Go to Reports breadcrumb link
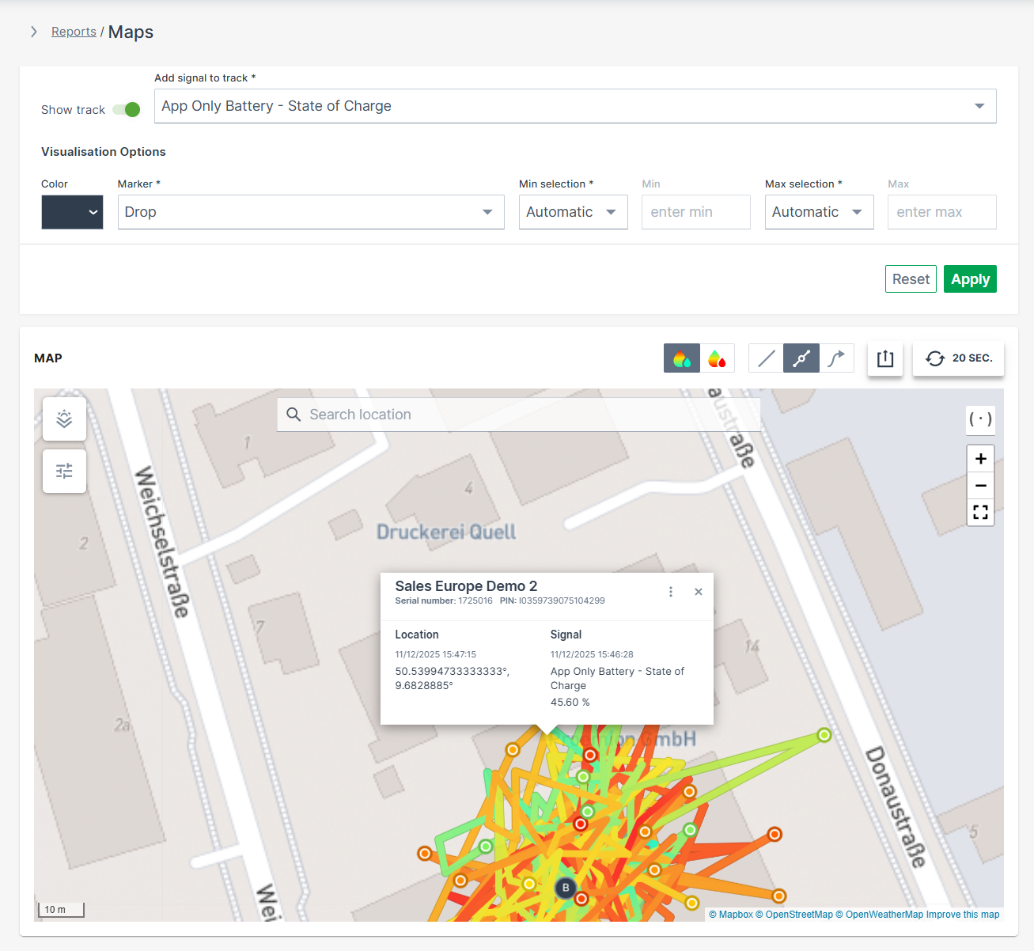 [x=74, y=32]
